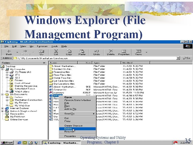Viewport: 193px width, 145px height.
Task: Select the Our Locations files folder
Action: tap(62, 84)
